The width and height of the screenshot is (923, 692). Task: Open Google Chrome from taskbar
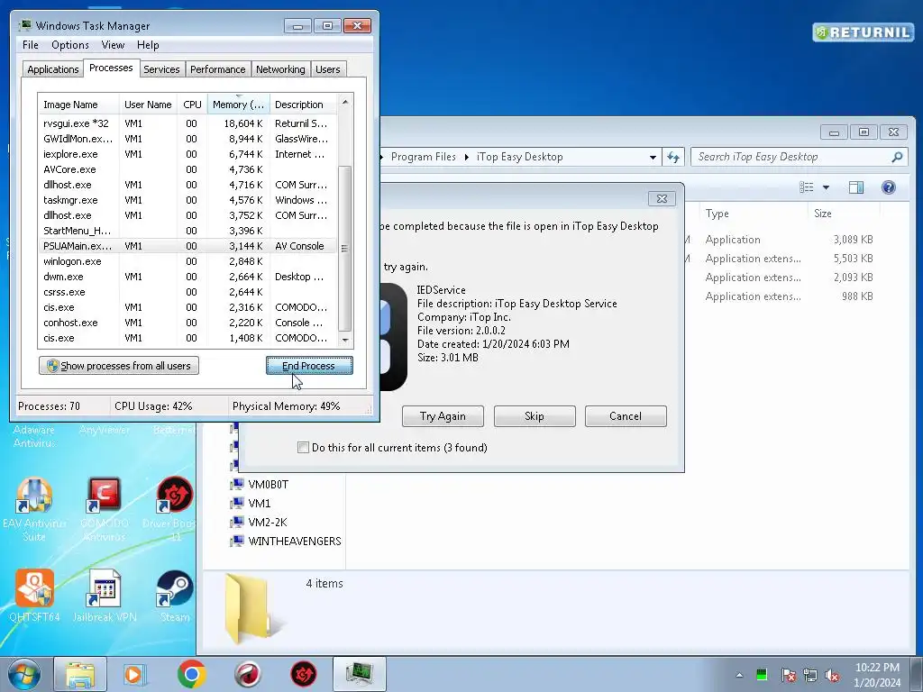coord(191,674)
